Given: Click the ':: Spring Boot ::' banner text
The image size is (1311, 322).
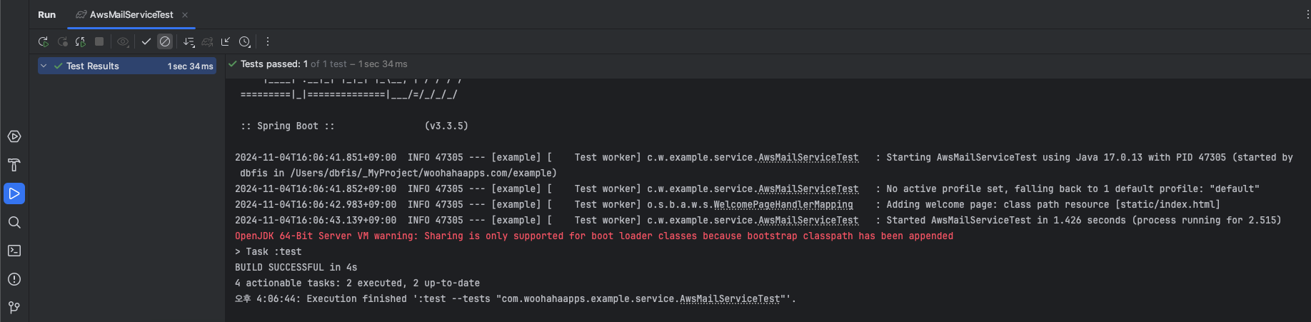Looking at the screenshot, I should (x=288, y=126).
